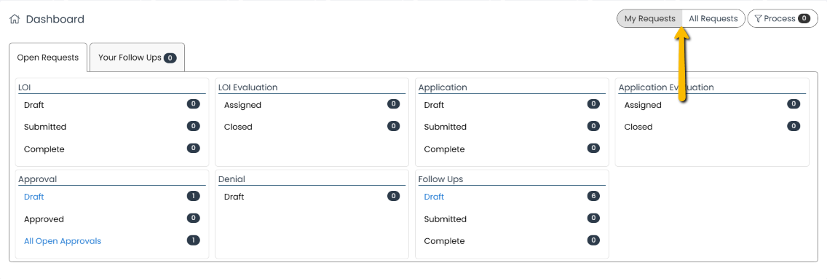The width and height of the screenshot is (827, 279).
Task: Click the LOI Draft count badge
Action: pyautogui.click(x=193, y=104)
